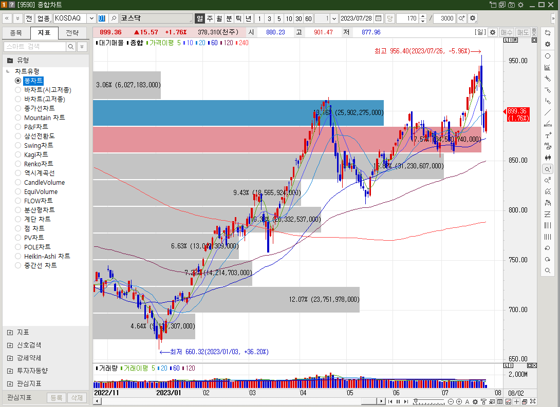Expand smart search options chevron
This screenshot has height=407, width=560.
82,47
